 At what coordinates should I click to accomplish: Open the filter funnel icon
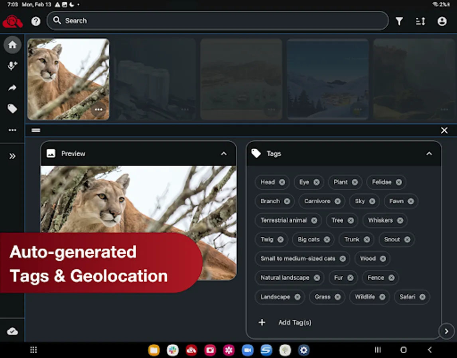[x=399, y=21]
